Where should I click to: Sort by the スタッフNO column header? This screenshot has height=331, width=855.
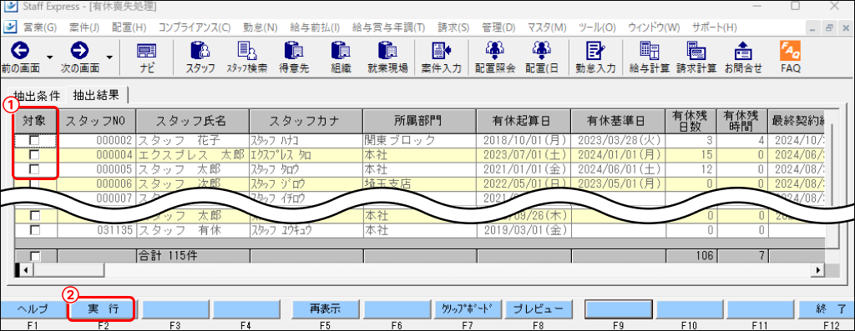[x=98, y=122]
